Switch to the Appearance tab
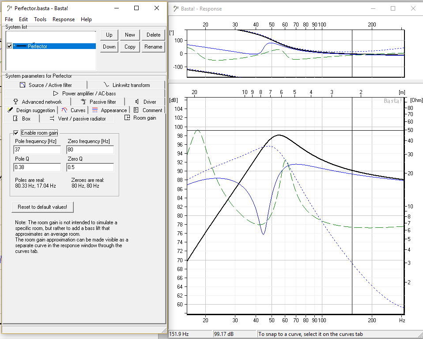Viewport: 423px width, 339px height. 110,110
